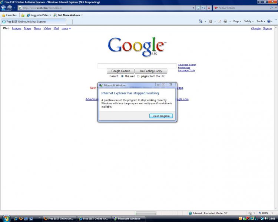Viewport: 278px width, 222px height.
Task: Click the Sign in link
Action: 267,28
